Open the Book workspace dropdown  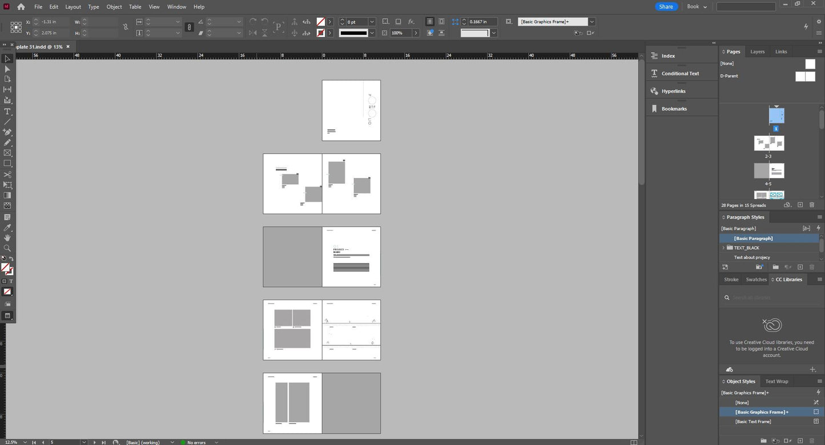coord(697,7)
